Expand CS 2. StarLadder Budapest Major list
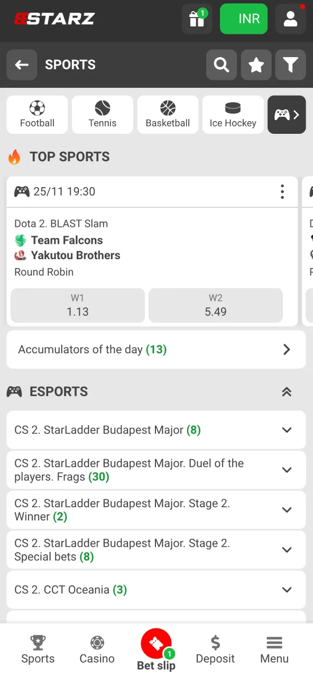 tap(156, 430)
